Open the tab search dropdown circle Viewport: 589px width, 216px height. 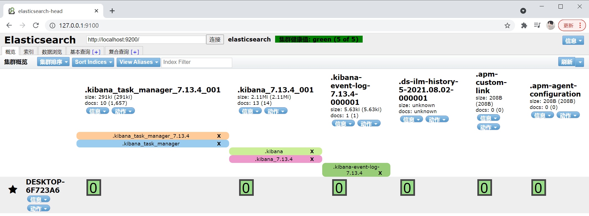[523, 11]
